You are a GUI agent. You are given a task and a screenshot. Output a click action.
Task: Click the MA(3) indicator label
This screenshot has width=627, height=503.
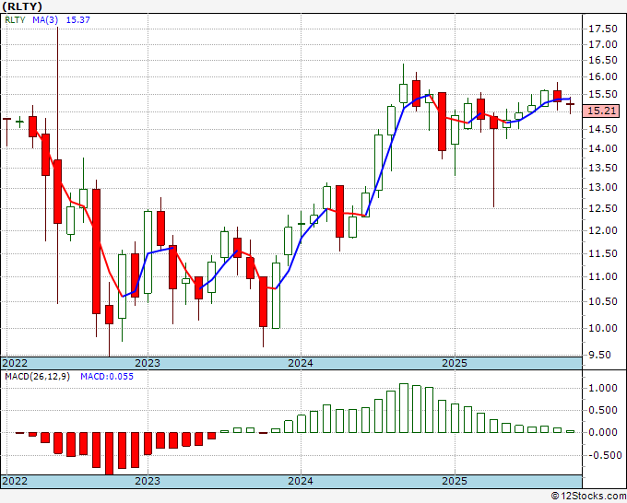click(x=45, y=20)
